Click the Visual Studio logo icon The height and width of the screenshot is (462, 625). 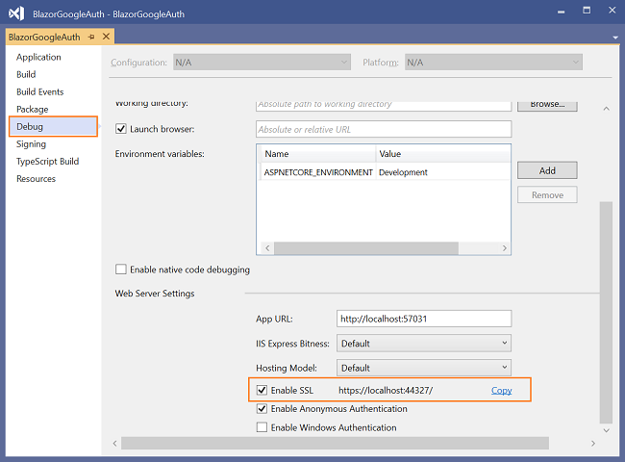point(16,14)
